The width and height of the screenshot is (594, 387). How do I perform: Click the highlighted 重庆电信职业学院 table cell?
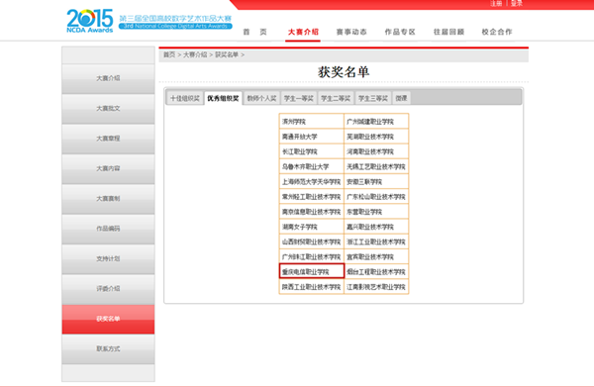click(x=312, y=271)
